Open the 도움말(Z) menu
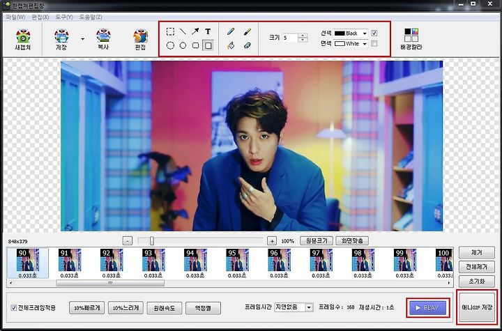This screenshot has height=331, width=502. tap(90, 17)
